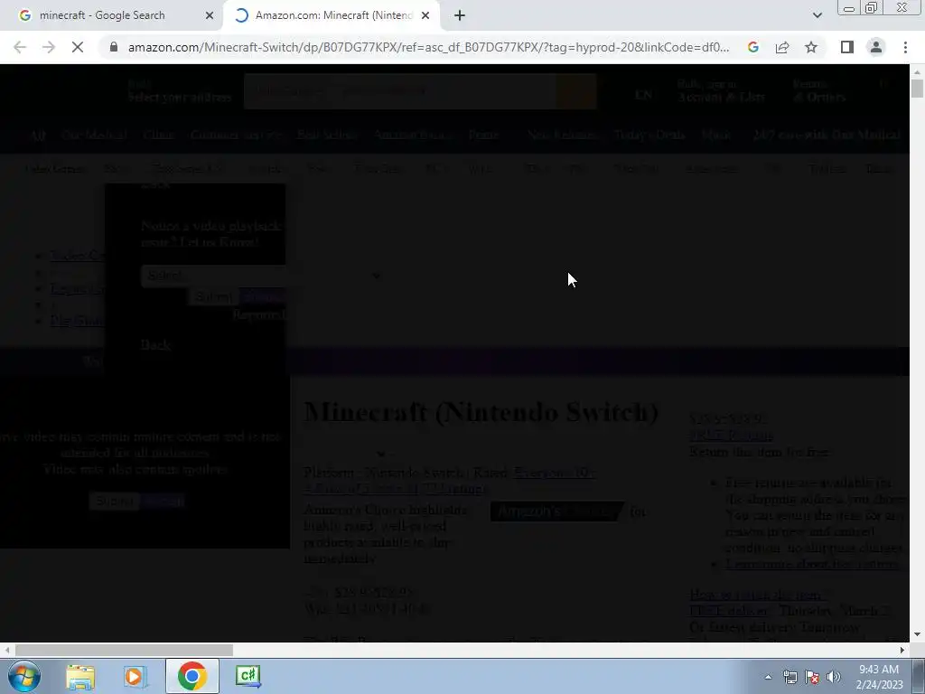Open the C# app on the taskbar
925x694 pixels.
(x=248, y=676)
